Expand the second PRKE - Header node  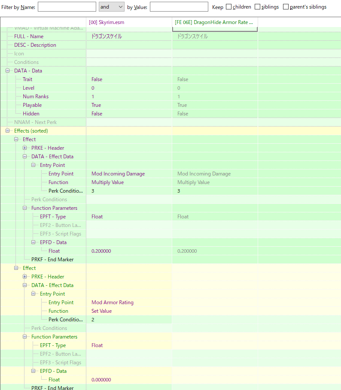[x=25, y=277]
